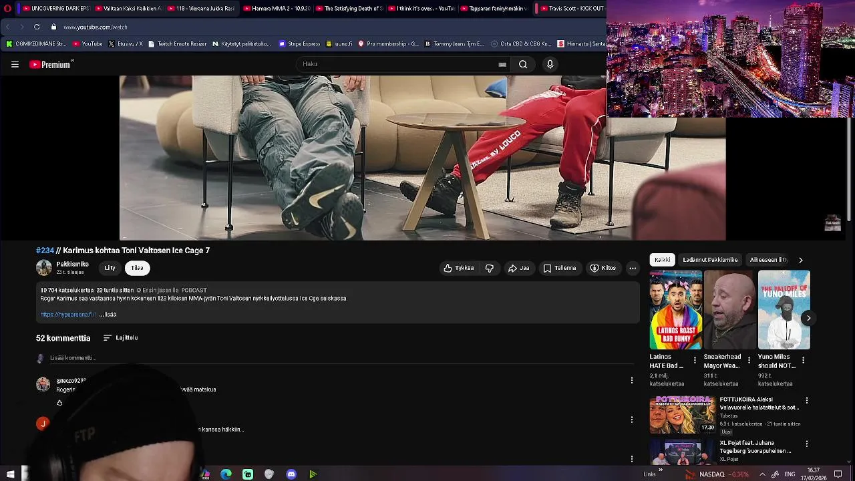Open more actions menu beside Kiitos
This screenshot has height=481, width=855.
coord(633,268)
